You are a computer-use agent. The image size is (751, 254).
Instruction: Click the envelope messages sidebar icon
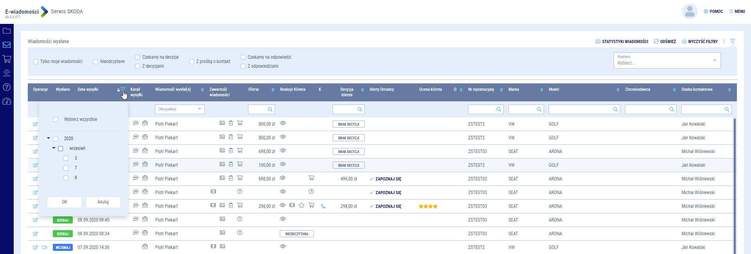7,45
